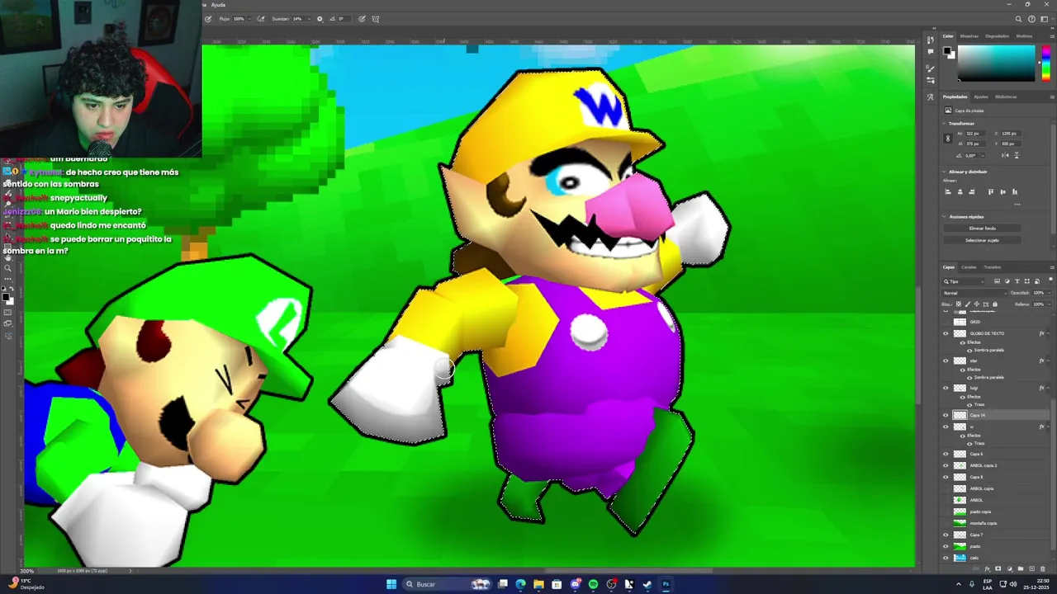Click add layer style fx icon at panel bottom
1057x594 pixels.
pos(987,568)
